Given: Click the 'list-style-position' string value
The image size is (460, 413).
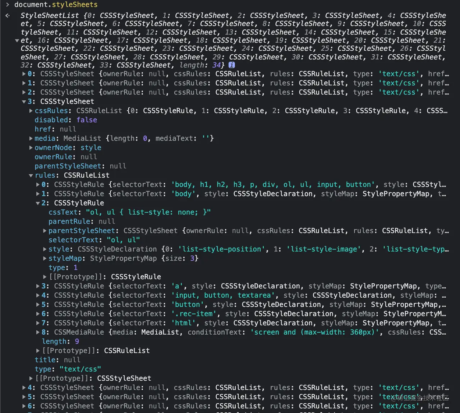Looking at the screenshot, I should coord(221,249).
